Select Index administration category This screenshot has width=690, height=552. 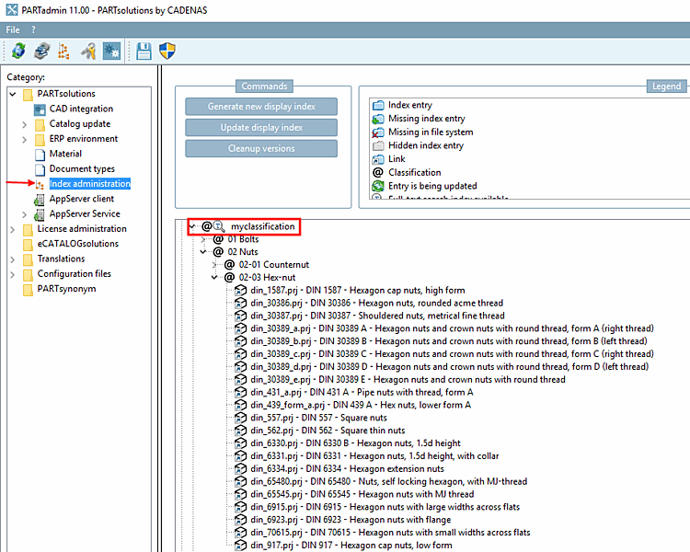90,184
